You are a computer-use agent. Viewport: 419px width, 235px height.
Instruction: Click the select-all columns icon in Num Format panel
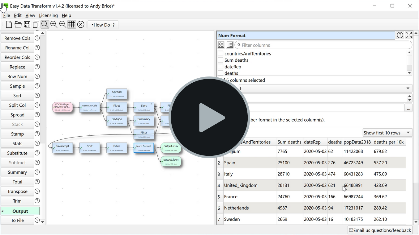tap(221, 44)
